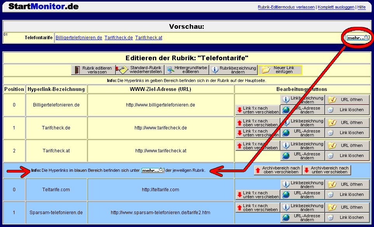The height and width of the screenshot is (227, 374).
Task: Click 'Archivbereich nach oben verschieben' button
Action: click(278, 170)
